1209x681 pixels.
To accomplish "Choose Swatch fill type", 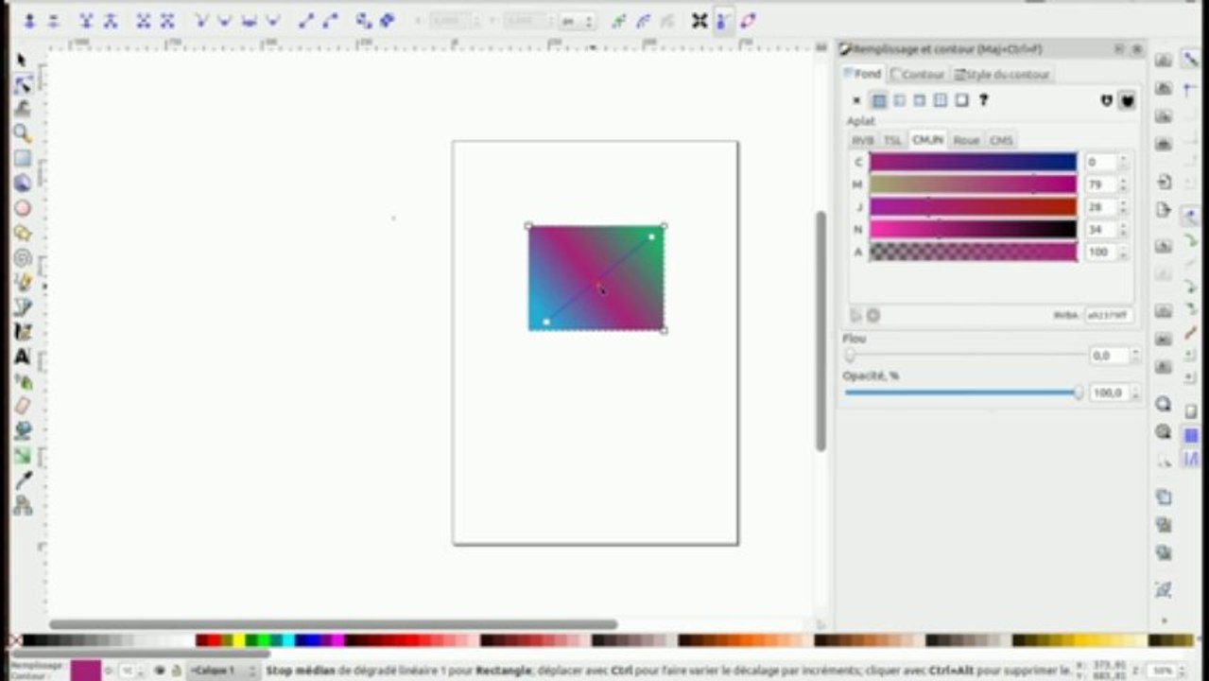I will point(961,100).
